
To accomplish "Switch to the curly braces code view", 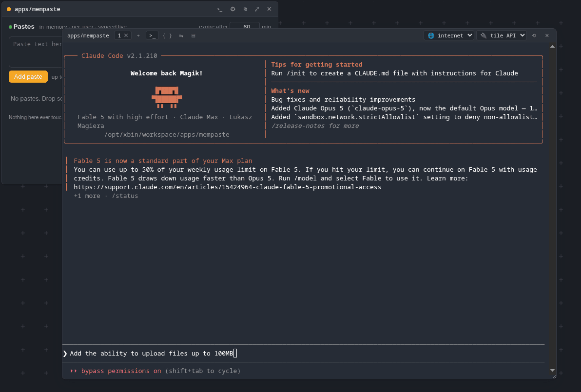I will (x=168, y=36).
